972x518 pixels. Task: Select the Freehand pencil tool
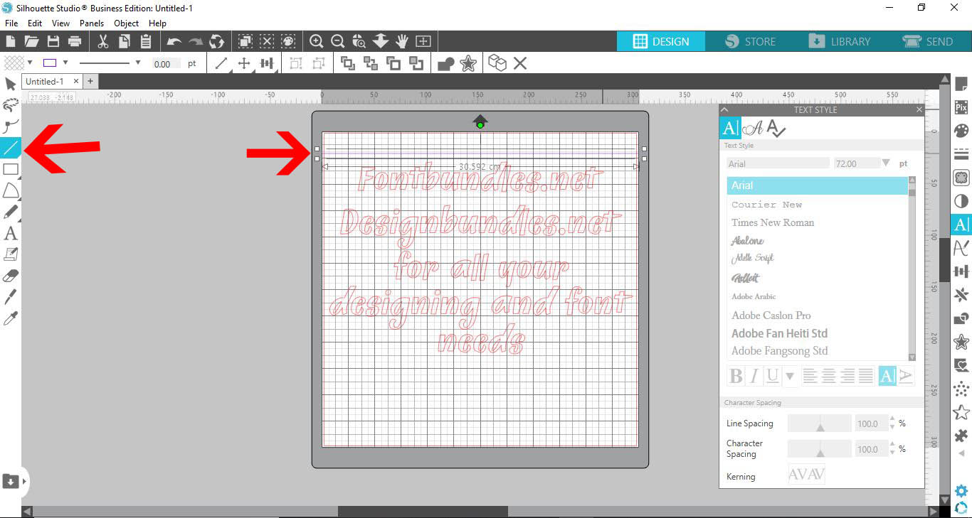pyautogui.click(x=11, y=212)
